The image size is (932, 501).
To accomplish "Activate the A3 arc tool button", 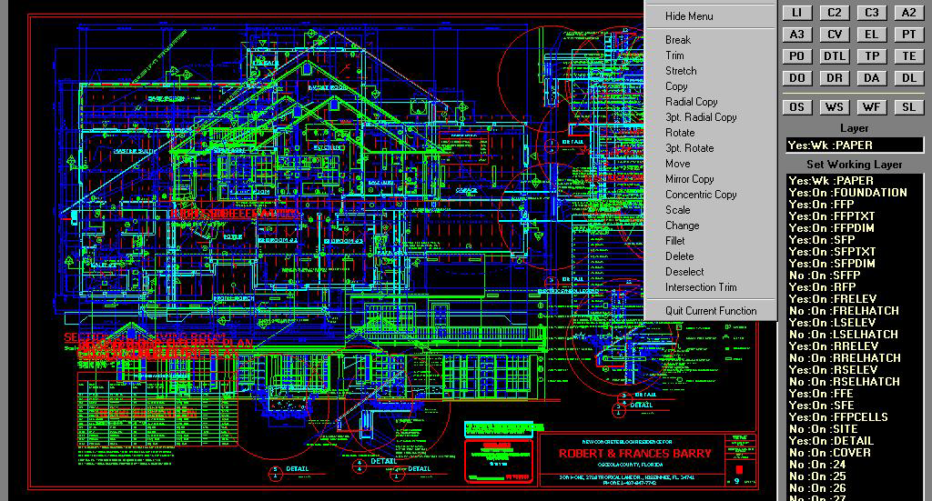I will coord(797,35).
